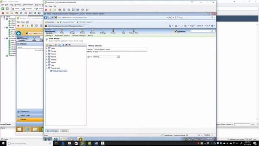Image resolution: width=259 pixels, height=146 pixels.
Task: Click the IE stop X button by address bar
Action: click(x=173, y=17)
